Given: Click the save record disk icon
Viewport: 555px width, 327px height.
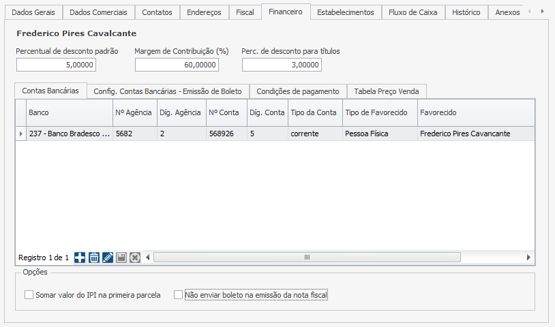Looking at the screenshot, I should [121, 258].
